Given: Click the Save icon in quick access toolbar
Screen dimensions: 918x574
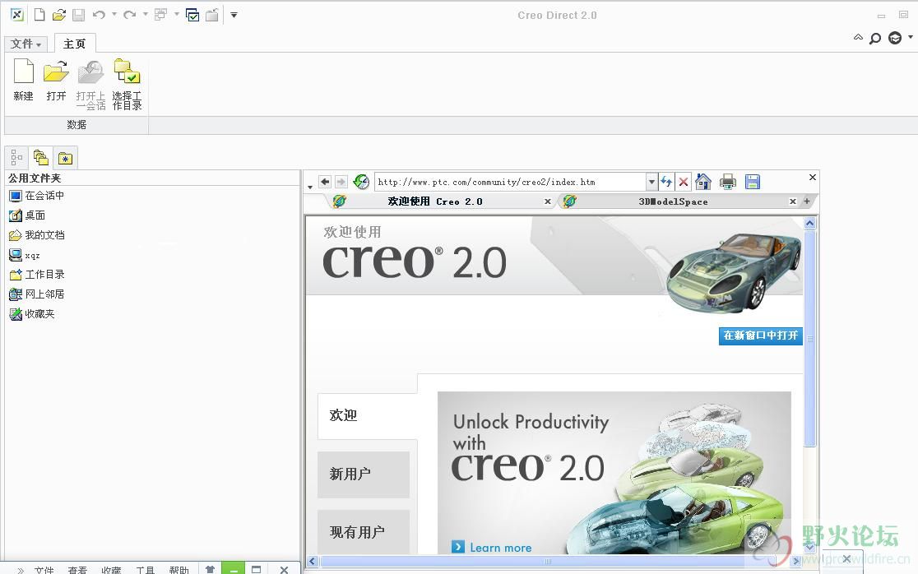Looking at the screenshot, I should (x=78, y=15).
